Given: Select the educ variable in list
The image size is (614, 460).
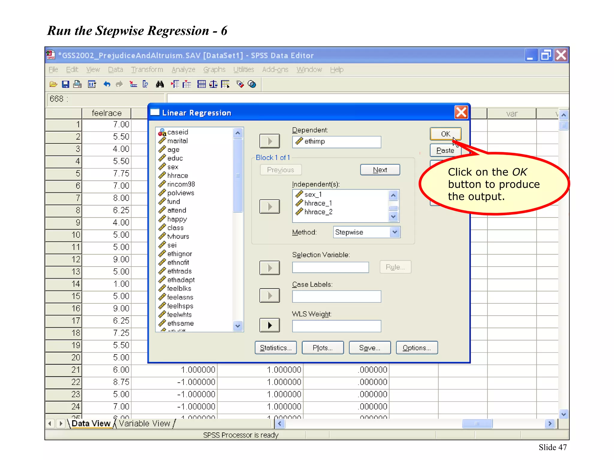Looking at the screenshot, I should click(x=175, y=158).
